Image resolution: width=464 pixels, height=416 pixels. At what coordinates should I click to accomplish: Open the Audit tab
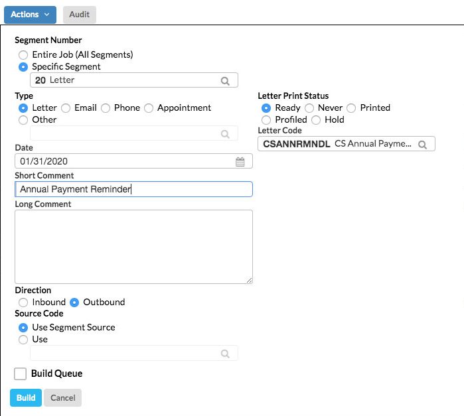pos(80,14)
